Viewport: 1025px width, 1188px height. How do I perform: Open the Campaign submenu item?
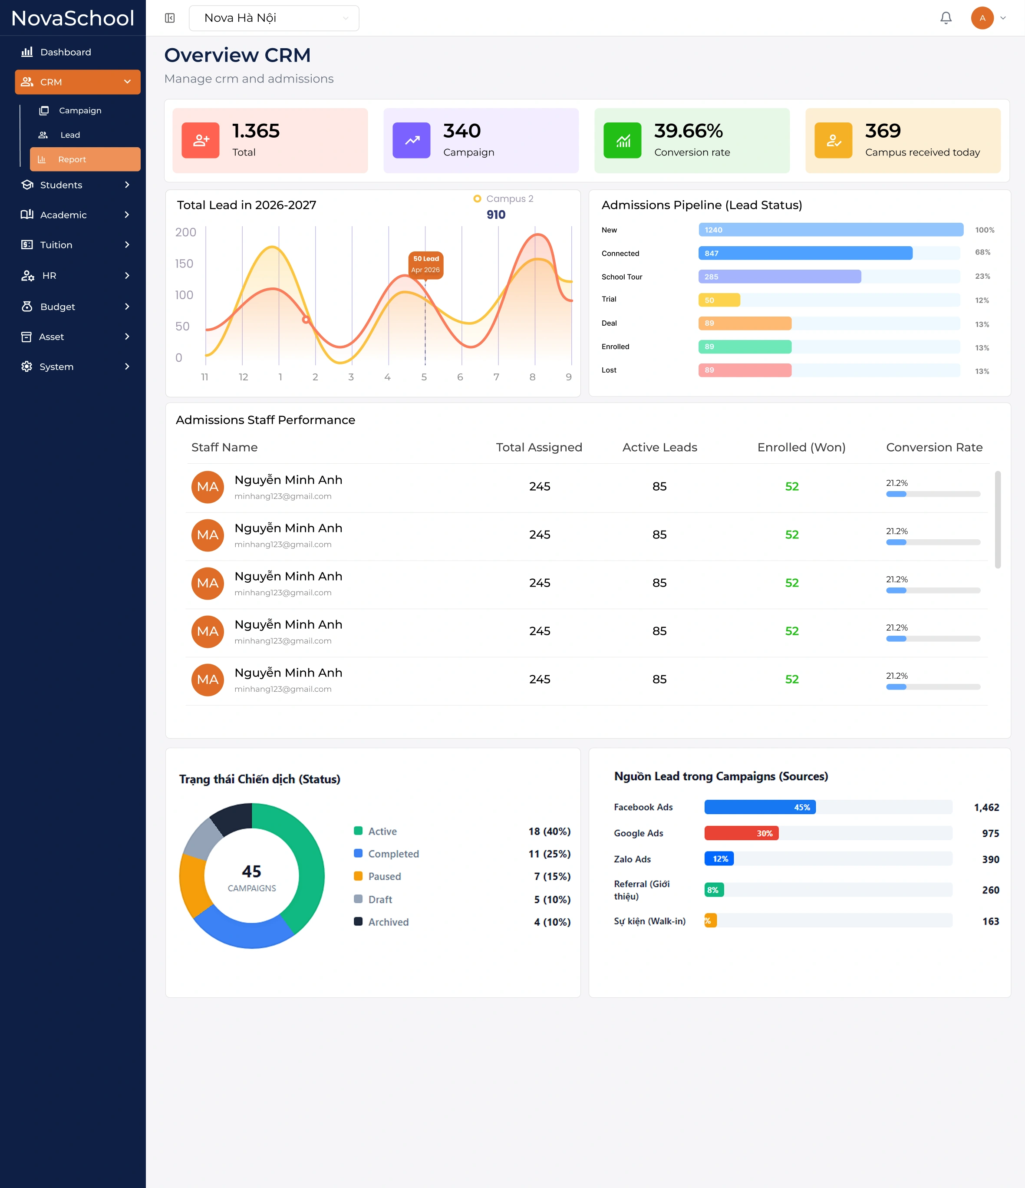point(80,110)
